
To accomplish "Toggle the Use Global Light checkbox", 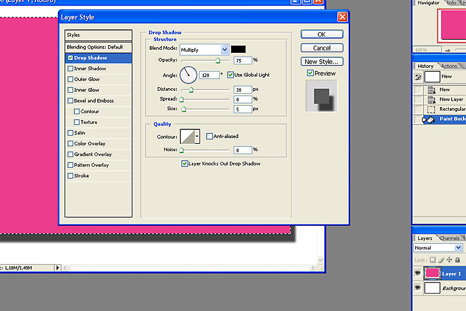I will point(231,75).
